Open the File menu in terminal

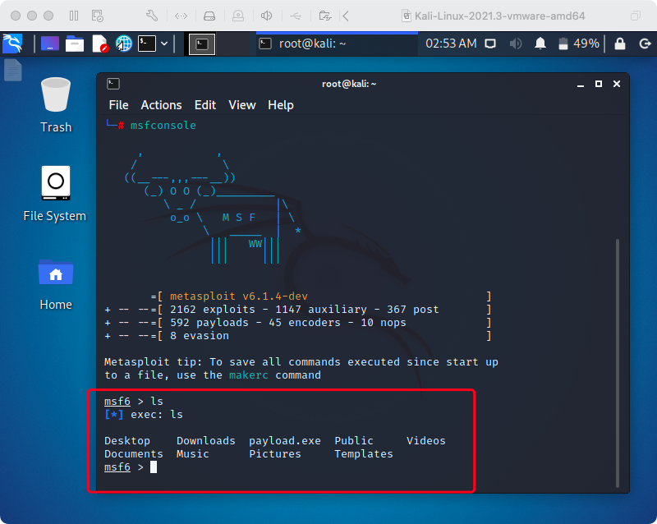pos(118,105)
